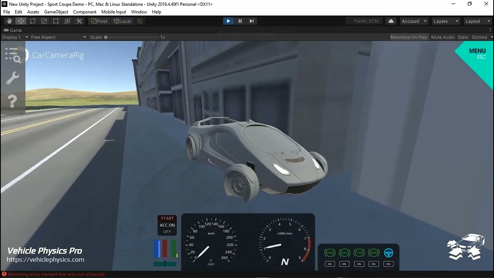Toggle Mute Audio
Viewport: 494px width, 278px height.
click(443, 37)
